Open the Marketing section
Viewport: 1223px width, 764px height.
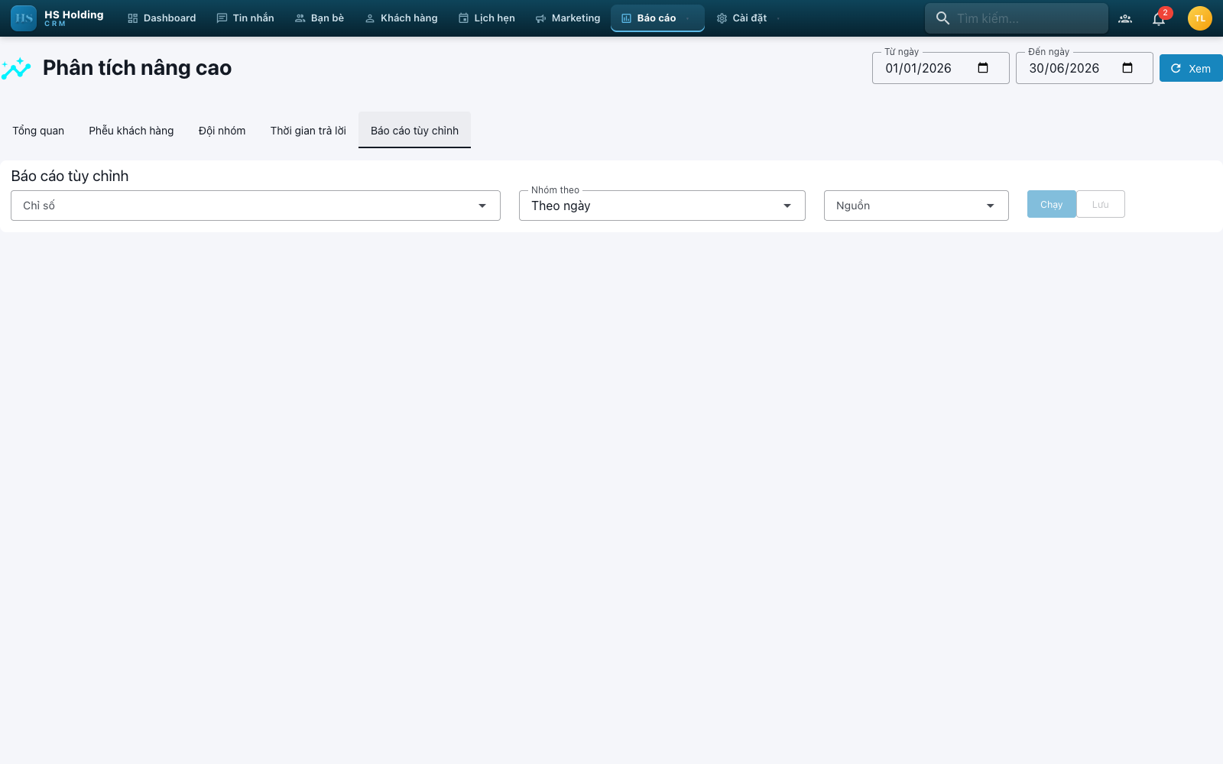point(567,18)
